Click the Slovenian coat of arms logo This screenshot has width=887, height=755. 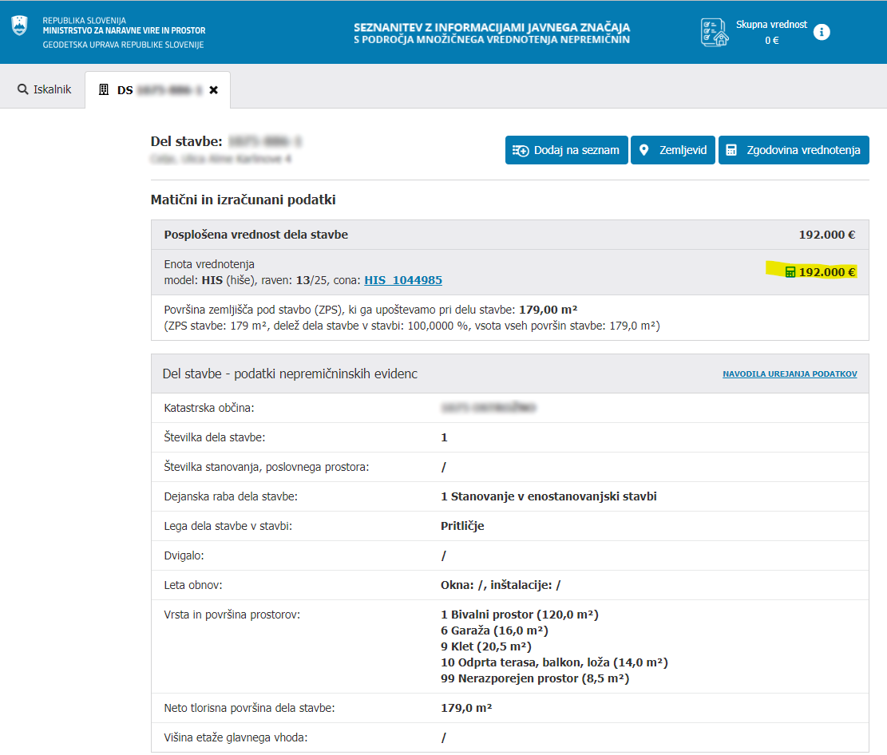[x=18, y=25]
